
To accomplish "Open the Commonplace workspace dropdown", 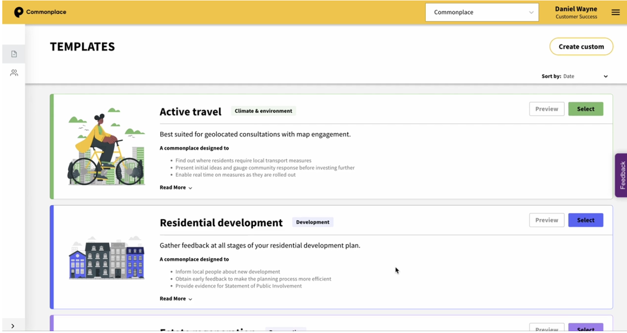I will (482, 12).
